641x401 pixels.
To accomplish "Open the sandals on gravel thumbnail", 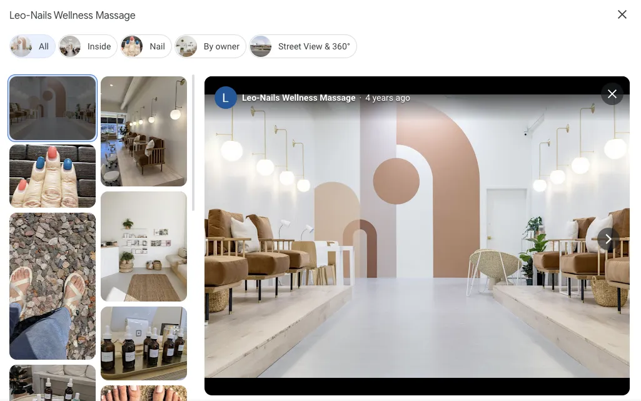I will pyautogui.click(x=53, y=286).
